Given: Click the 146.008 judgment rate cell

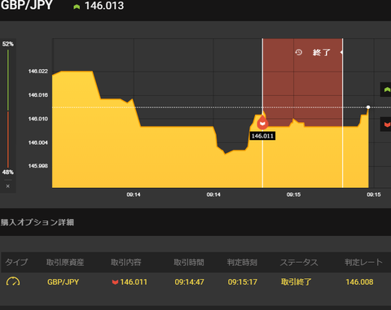Looking at the screenshot, I should [x=359, y=282].
